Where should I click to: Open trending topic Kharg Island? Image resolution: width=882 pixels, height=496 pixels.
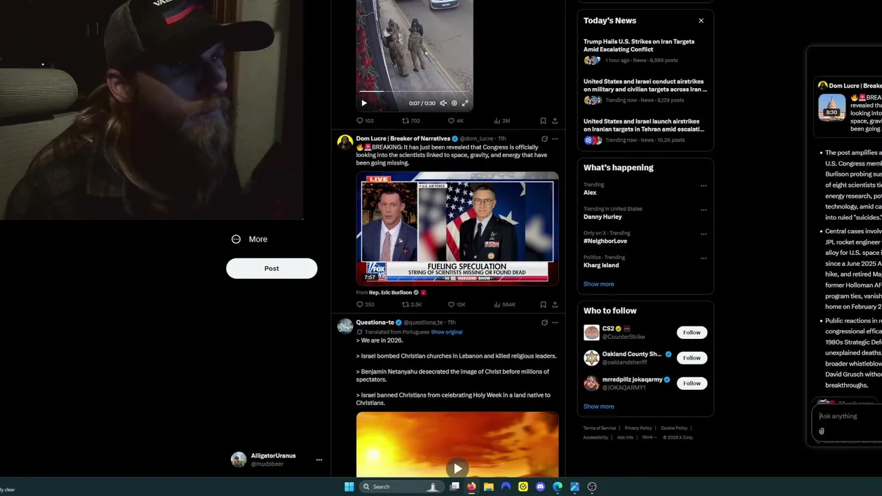coord(601,265)
